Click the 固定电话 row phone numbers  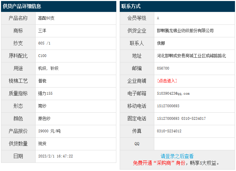(181, 118)
